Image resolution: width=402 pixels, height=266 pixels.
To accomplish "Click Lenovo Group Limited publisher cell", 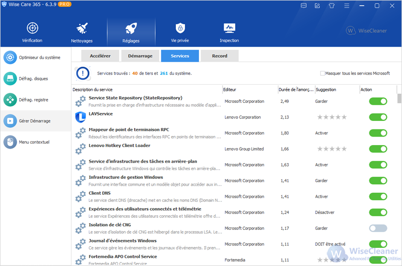I will pyautogui.click(x=244, y=149).
